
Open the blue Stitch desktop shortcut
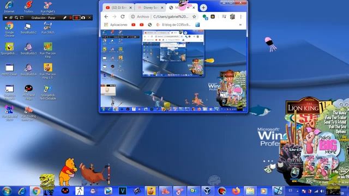[x=9, y=113]
